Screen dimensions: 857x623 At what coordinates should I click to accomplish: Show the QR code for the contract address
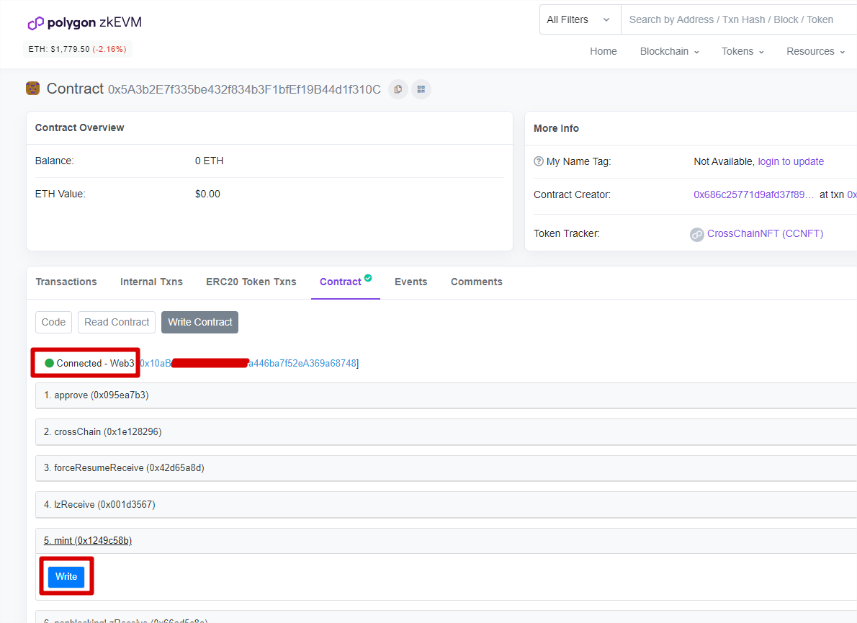click(x=421, y=89)
